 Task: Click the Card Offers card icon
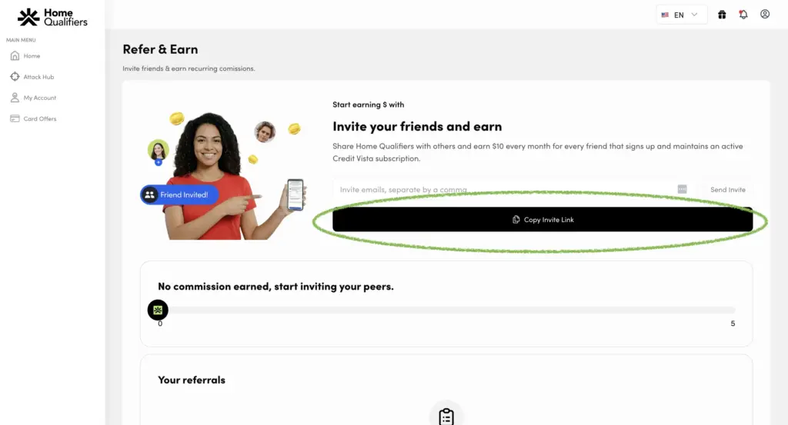15,118
